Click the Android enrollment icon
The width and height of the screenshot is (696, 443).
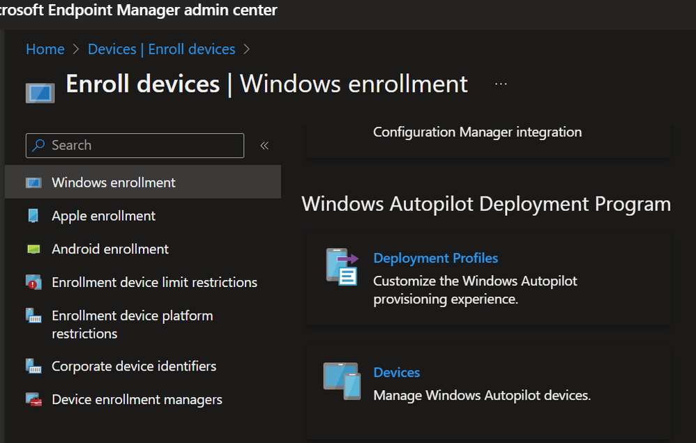[33, 249]
